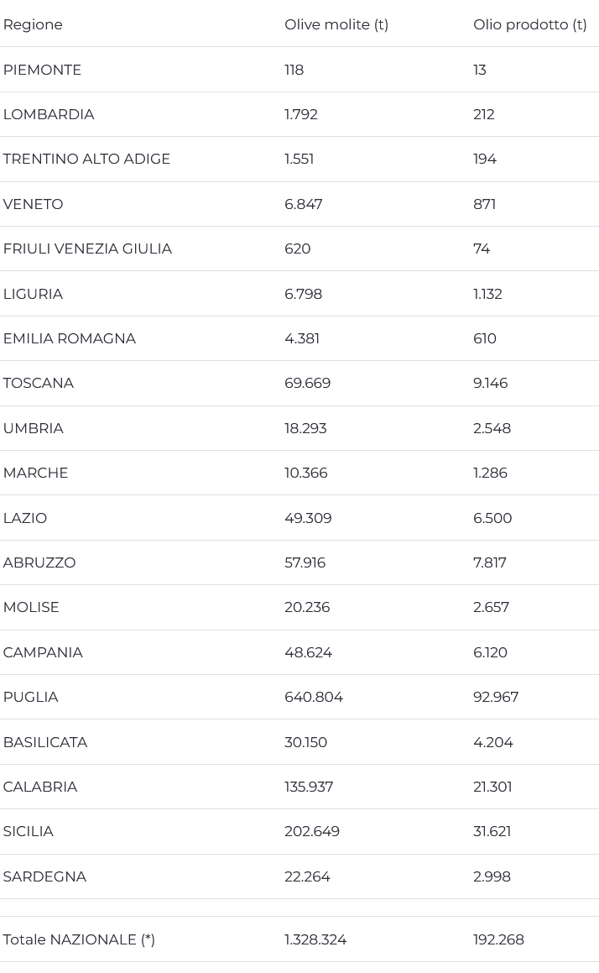Select the ABRUZZO row label
This screenshot has height=973, width=599.
[x=39, y=562]
